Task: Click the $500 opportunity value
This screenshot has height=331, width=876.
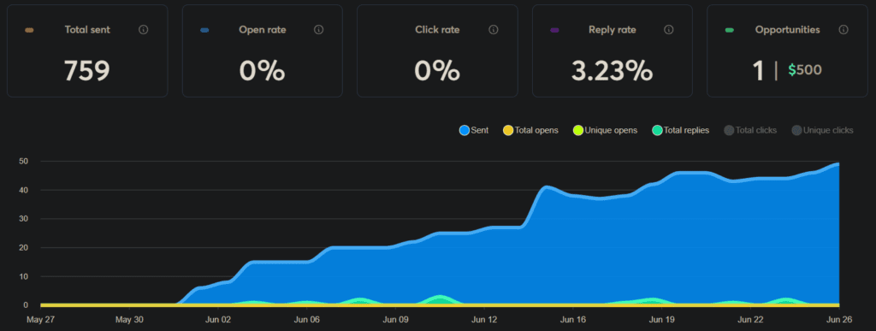Action: tap(805, 70)
